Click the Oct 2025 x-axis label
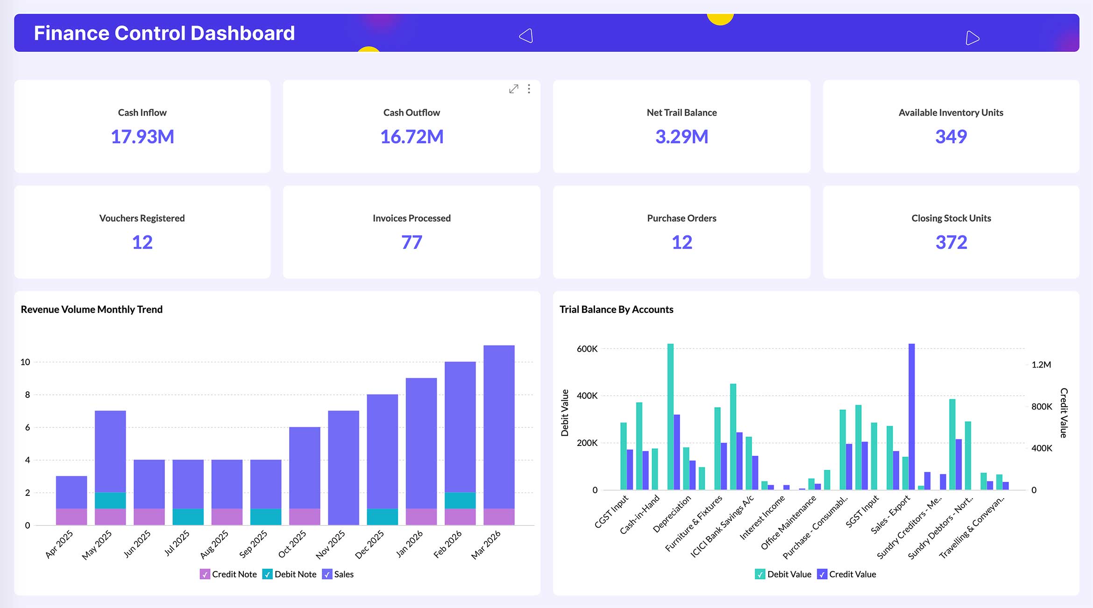 point(292,544)
